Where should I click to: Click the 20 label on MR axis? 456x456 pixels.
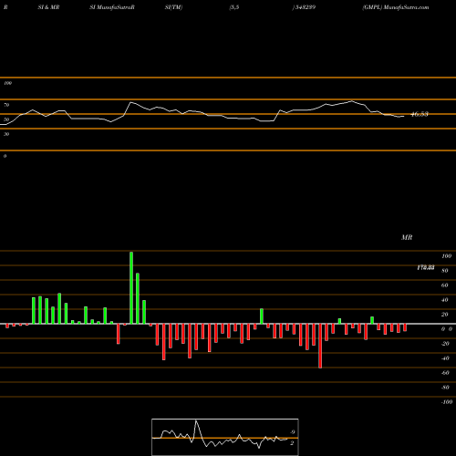445,315
